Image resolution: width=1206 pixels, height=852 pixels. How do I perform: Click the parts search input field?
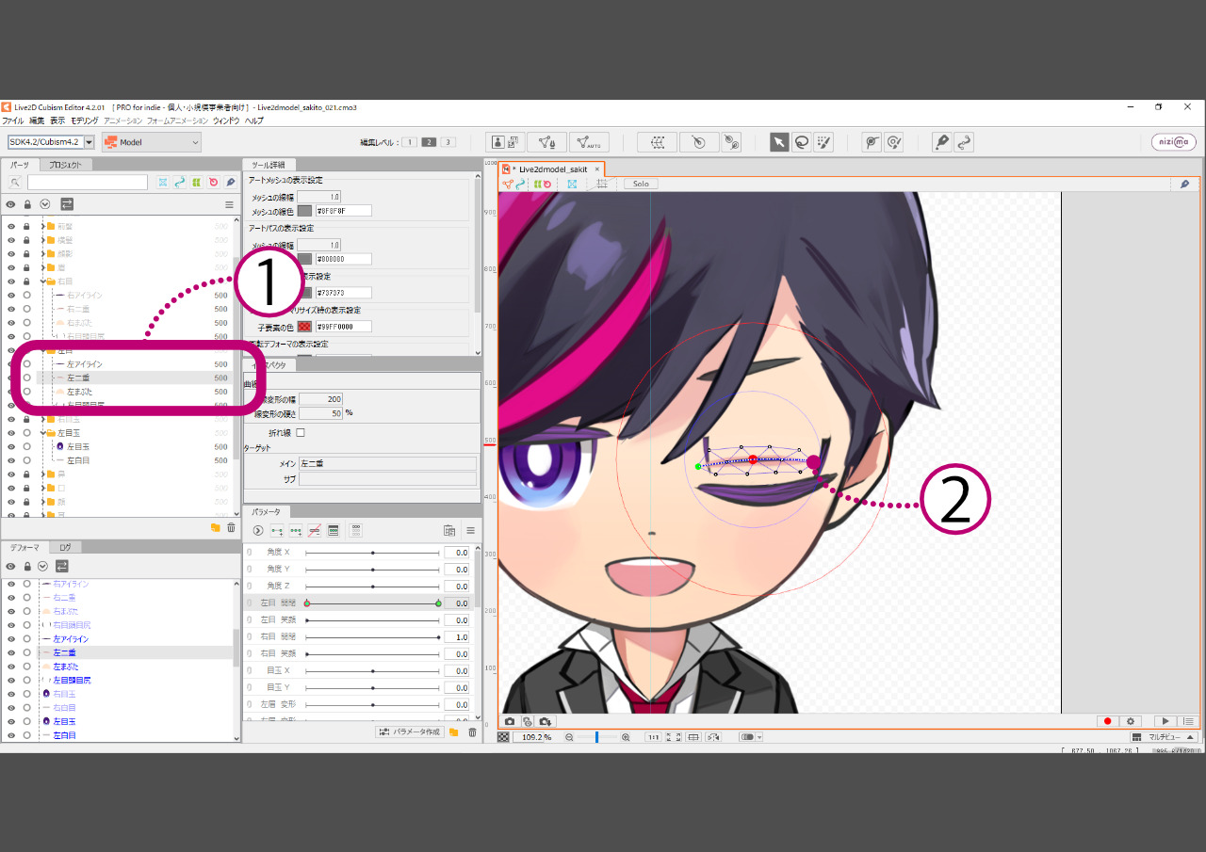pos(88,183)
